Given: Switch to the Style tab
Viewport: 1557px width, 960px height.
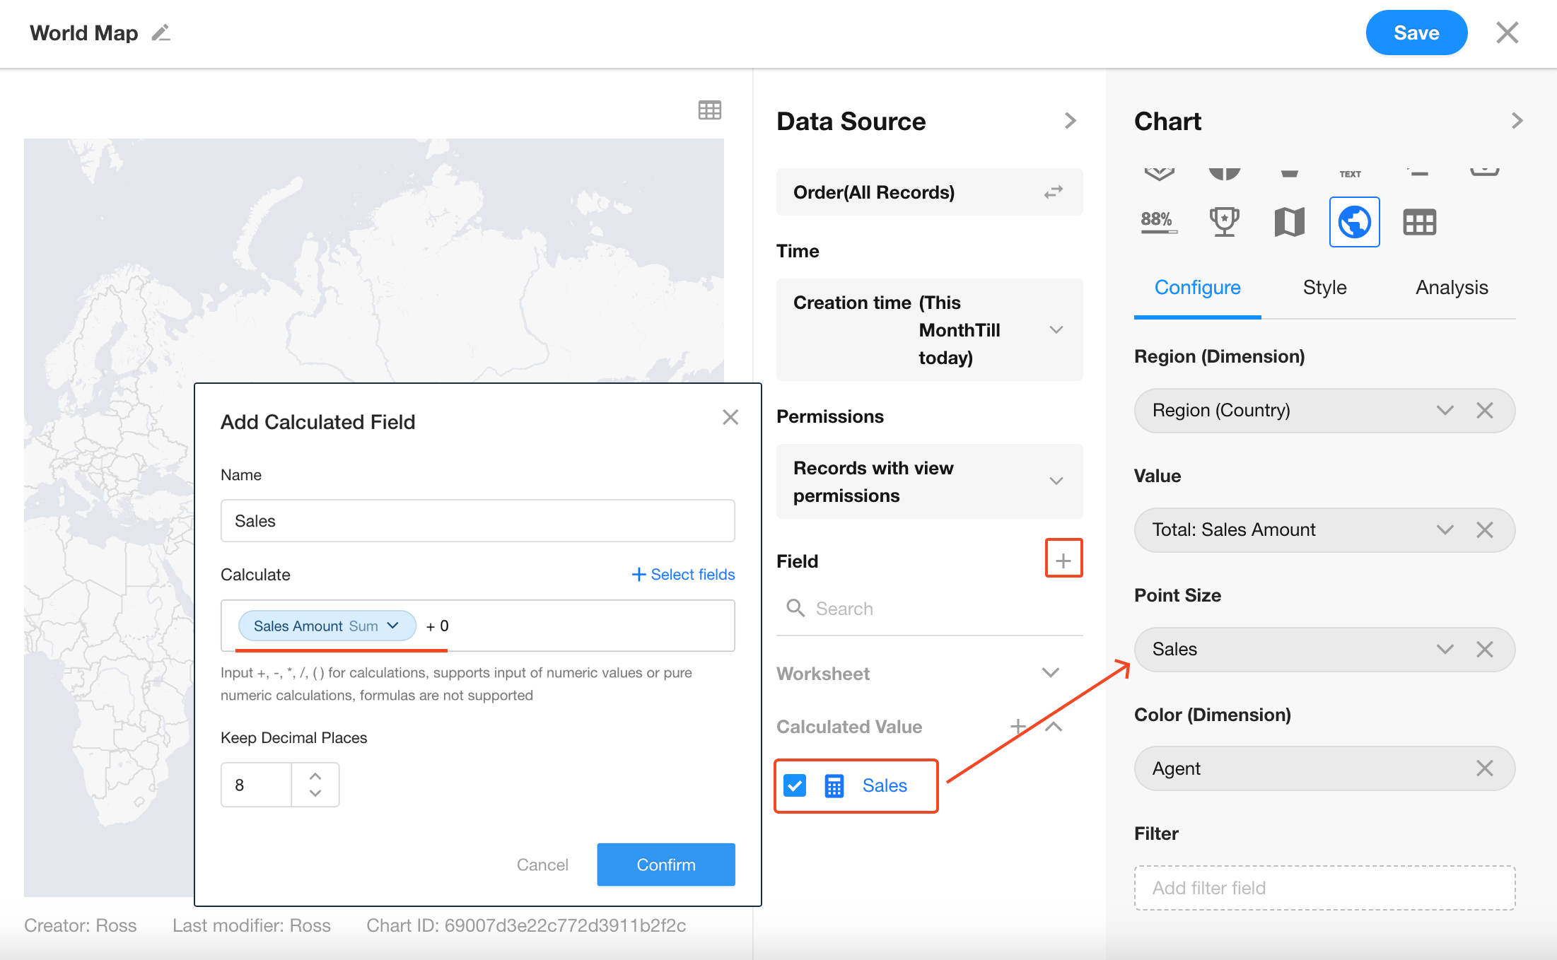Looking at the screenshot, I should point(1324,288).
